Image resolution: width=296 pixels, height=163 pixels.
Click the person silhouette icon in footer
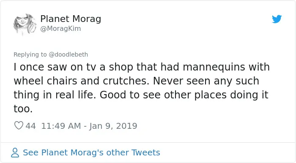(x=15, y=152)
